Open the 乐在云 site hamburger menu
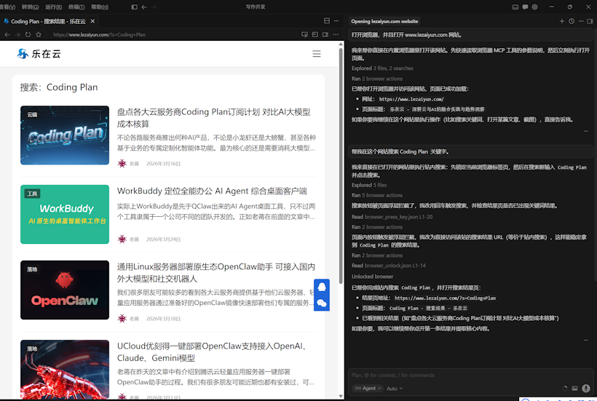The image size is (597, 401). click(x=317, y=54)
